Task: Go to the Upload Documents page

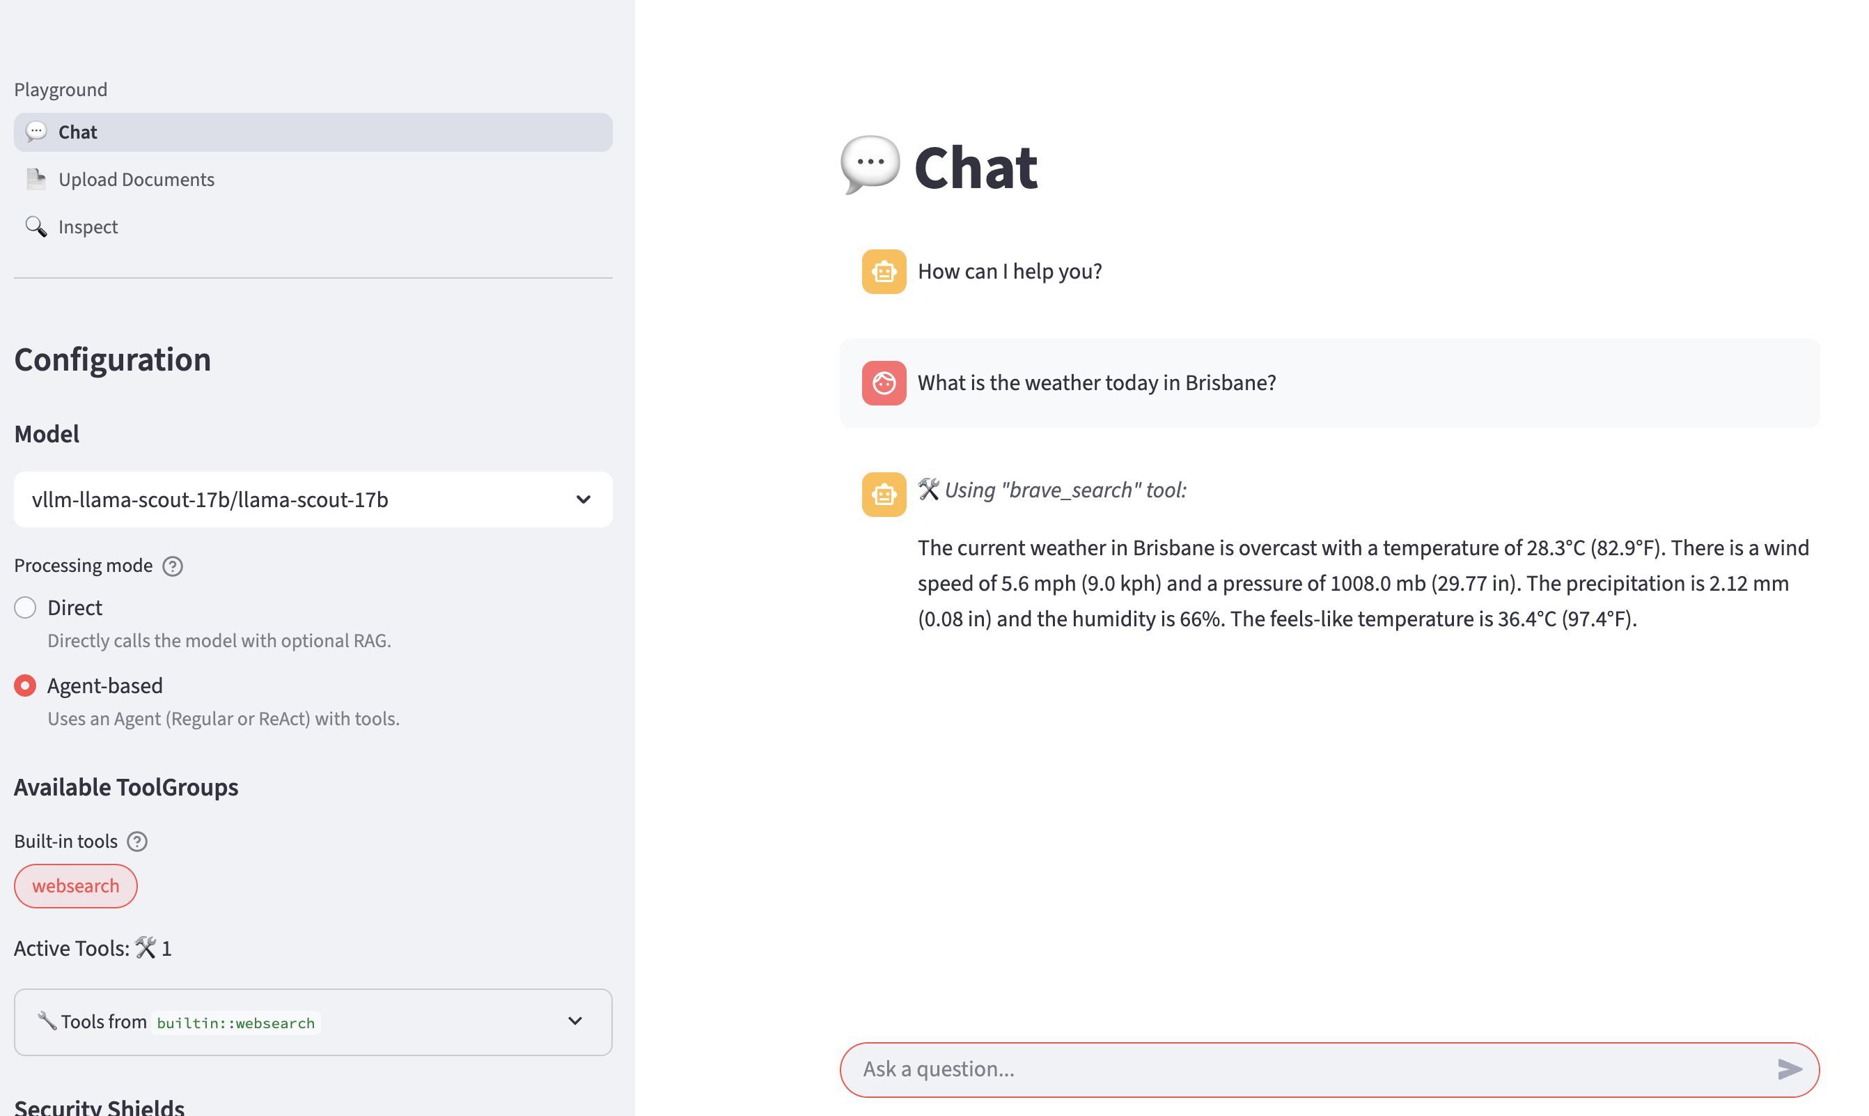Action: pyautogui.click(x=136, y=179)
